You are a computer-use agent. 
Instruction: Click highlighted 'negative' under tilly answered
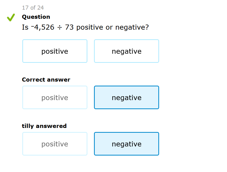pyautogui.click(x=126, y=144)
